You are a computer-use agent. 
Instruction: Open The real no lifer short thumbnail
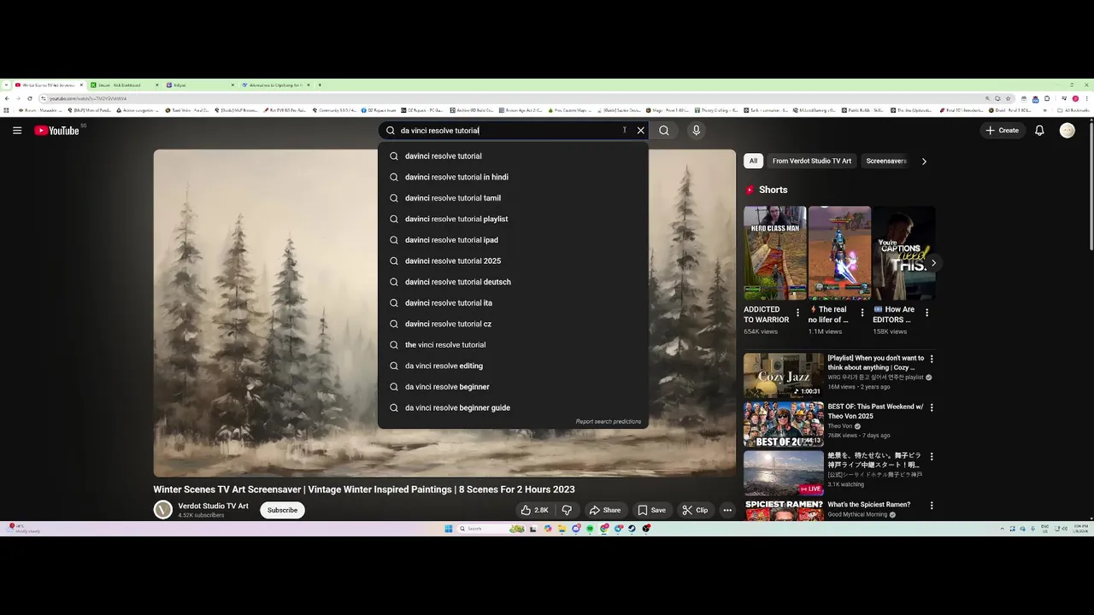[839, 253]
